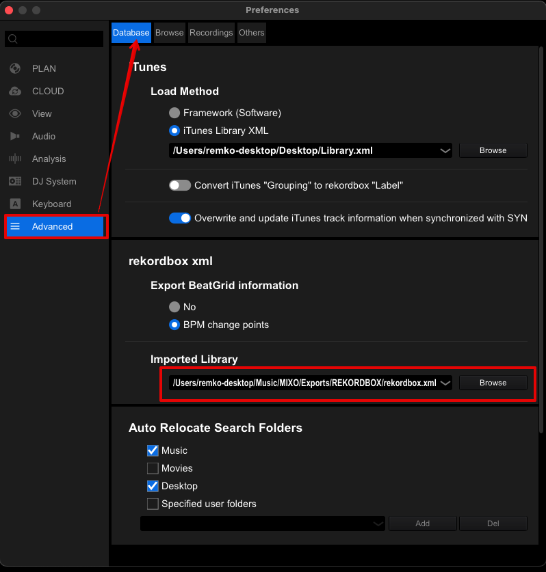Click the Advanced hamburger icon
The image size is (546, 572).
click(15, 226)
